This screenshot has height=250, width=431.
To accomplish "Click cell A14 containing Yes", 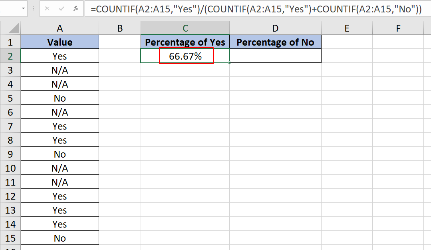I will 60,224.
